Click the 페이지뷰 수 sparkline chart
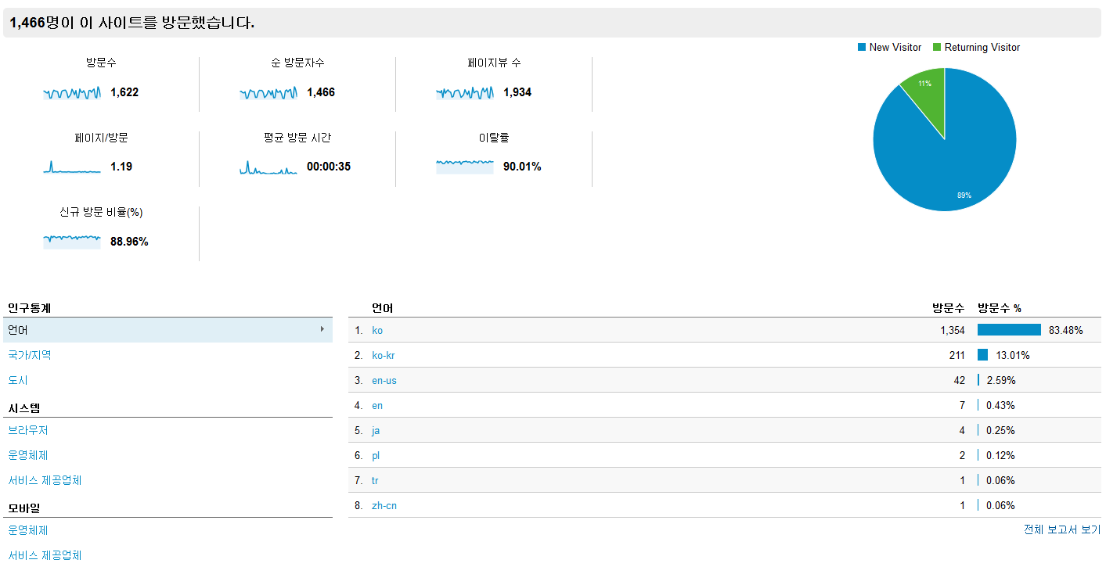This screenshot has width=1106, height=567. point(465,93)
